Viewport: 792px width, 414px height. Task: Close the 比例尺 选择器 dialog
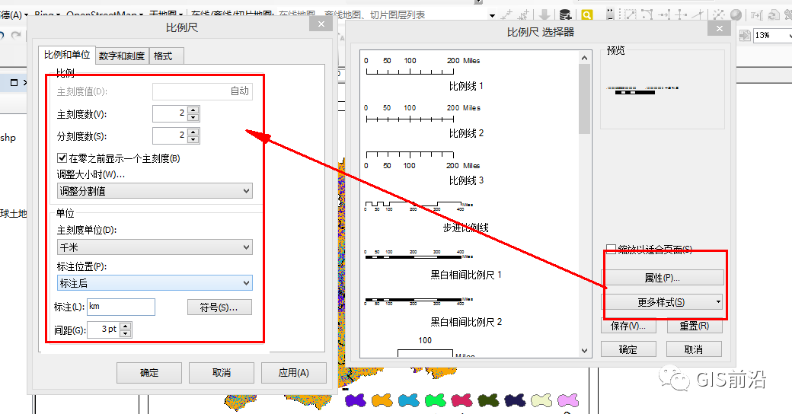pos(719,29)
